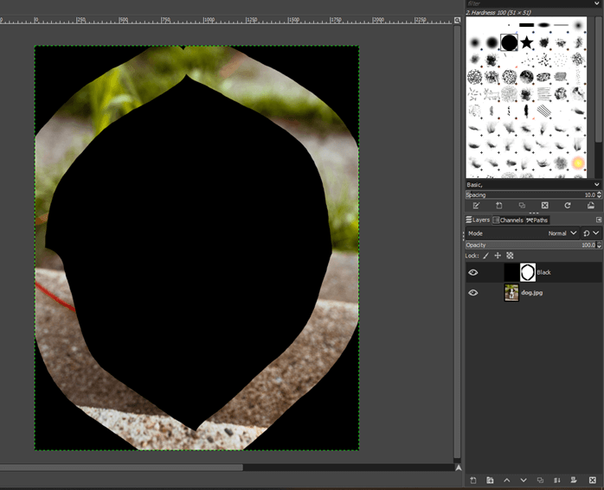
Task: Hide the Black layer using eye icon
Action: (473, 272)
